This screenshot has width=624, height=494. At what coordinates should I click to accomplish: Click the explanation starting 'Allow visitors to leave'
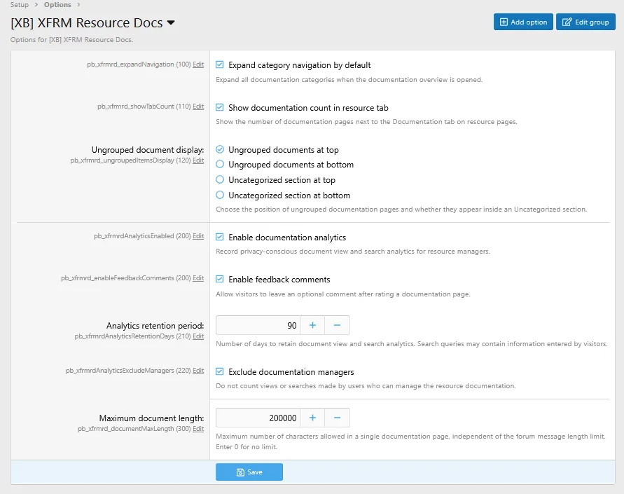tap(343, 294)
